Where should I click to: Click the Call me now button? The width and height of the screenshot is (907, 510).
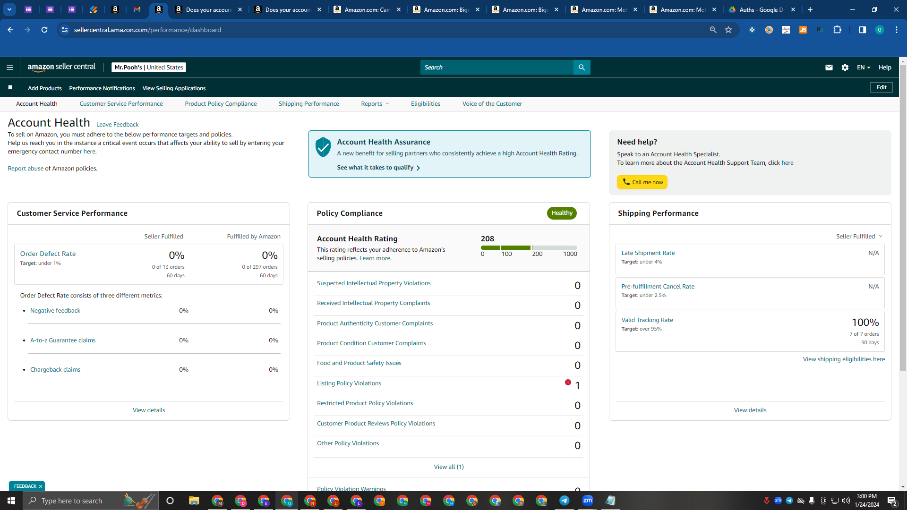(642, 182)
